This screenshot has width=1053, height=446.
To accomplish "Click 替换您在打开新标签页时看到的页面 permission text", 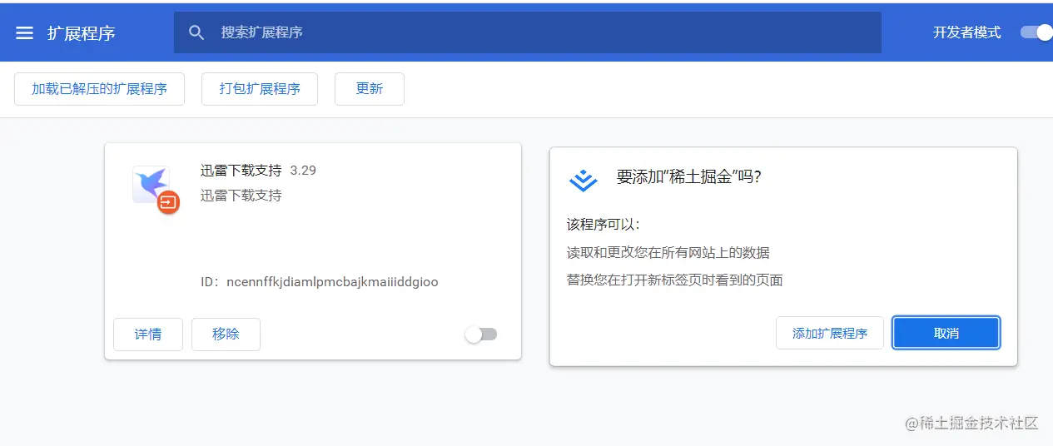I will [675, 280].
